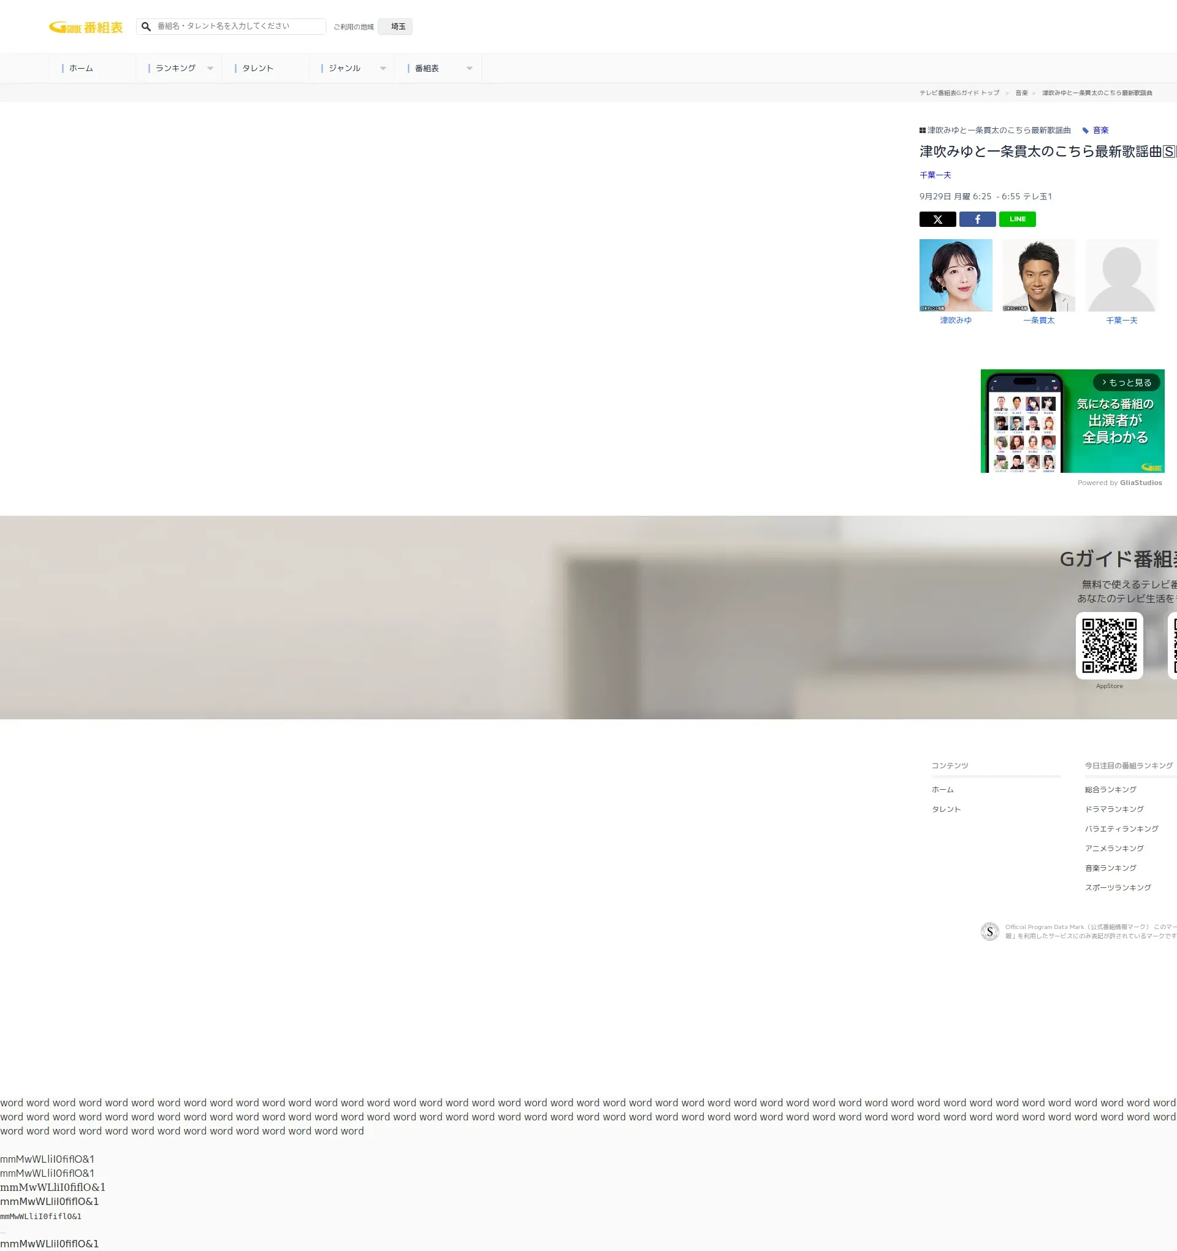
Task: Open 津吹みゆ's talent photo
Action: [955, 275]
